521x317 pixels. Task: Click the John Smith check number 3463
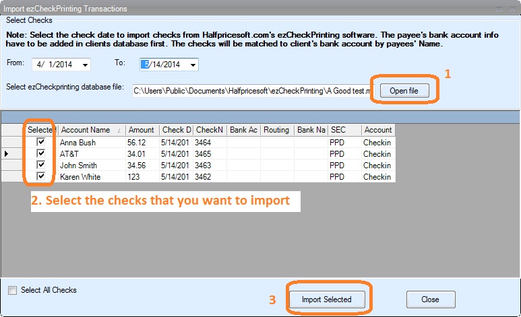(x=209, y=166)
